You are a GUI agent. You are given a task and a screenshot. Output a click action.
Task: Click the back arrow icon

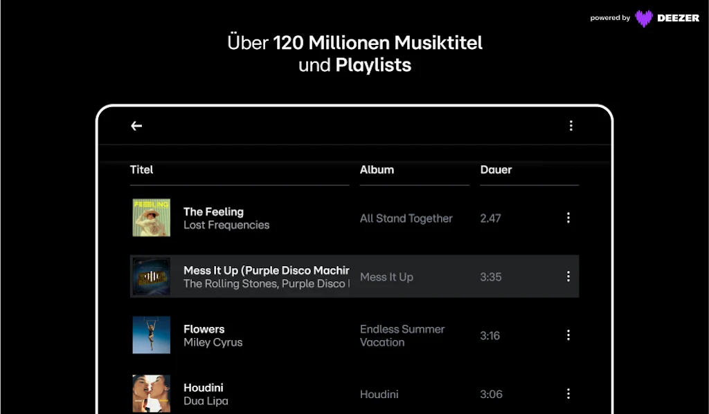point(136,126)
